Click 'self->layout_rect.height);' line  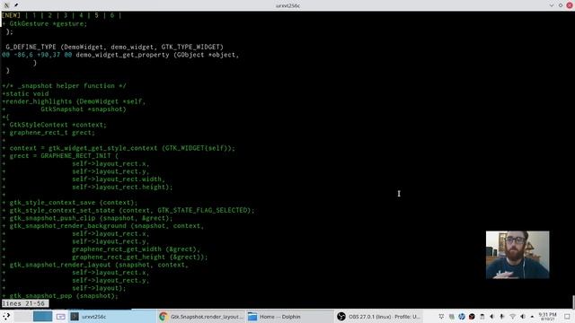[x=122, y=188]
